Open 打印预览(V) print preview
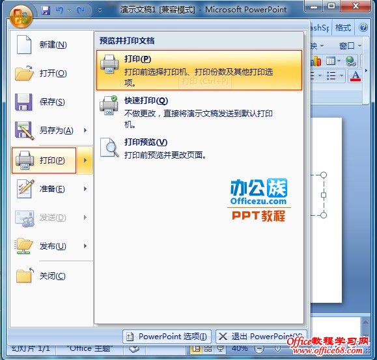This screenshot has width=377, height=360. tap(199, 148)
